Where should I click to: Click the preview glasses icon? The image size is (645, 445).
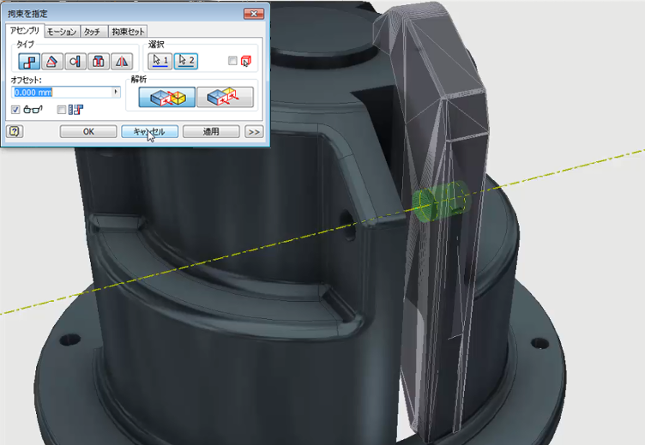(x=33, y=110)
